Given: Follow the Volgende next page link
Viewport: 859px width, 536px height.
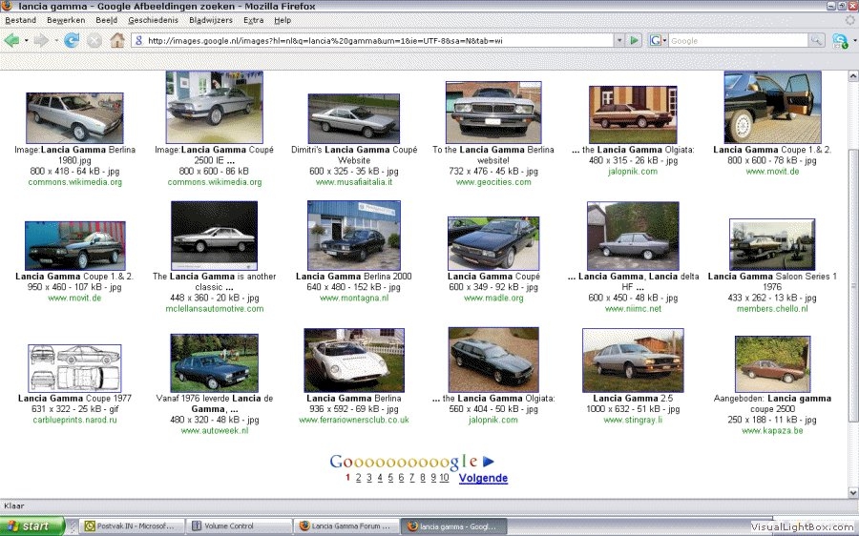Looking at the screenshot, I should tap(483, 478).
